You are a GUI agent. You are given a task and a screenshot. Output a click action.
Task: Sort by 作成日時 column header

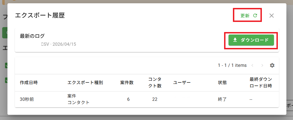pos(29,82)
